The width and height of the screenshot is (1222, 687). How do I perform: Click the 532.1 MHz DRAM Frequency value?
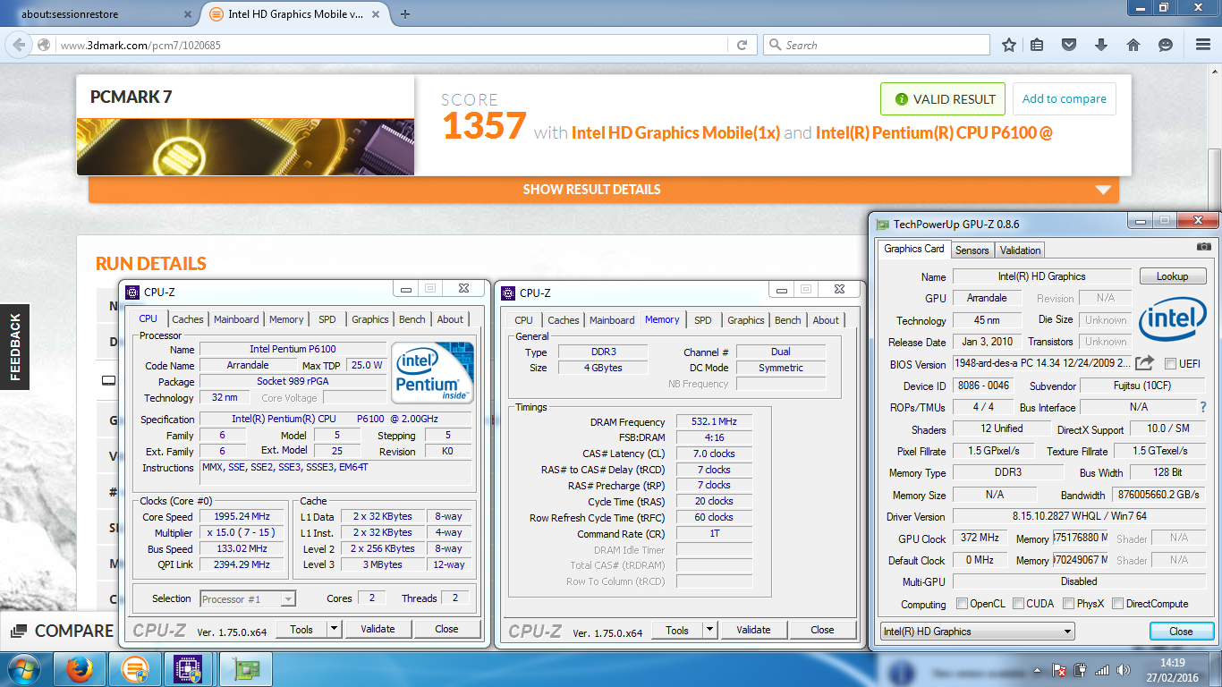[715, 422]
